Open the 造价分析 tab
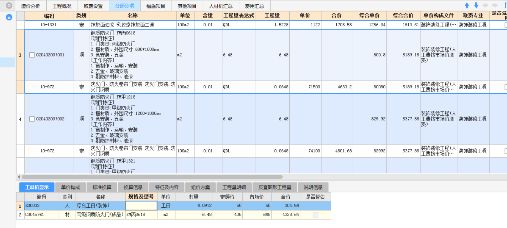Screen dimensions: 507x228 click(x=30, y=6)
